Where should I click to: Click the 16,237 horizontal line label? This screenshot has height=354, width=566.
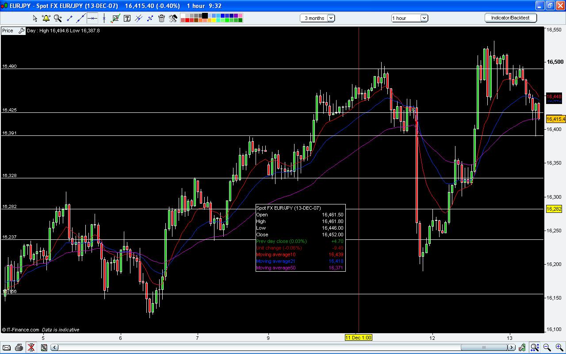pos(9,237)
